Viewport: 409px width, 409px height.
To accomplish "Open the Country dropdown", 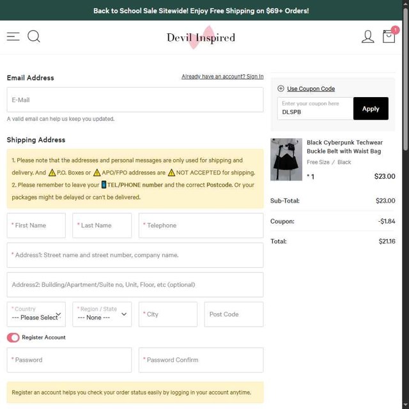I will 36,314.
